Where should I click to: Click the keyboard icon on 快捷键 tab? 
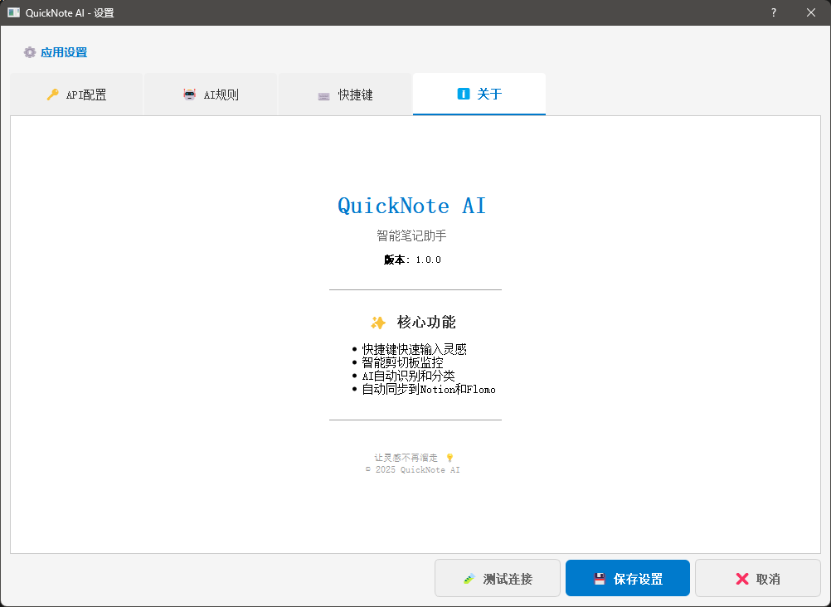(x=323, y=95)
